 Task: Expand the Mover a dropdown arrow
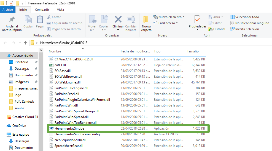pyautogui.click(x=92, y=30)
